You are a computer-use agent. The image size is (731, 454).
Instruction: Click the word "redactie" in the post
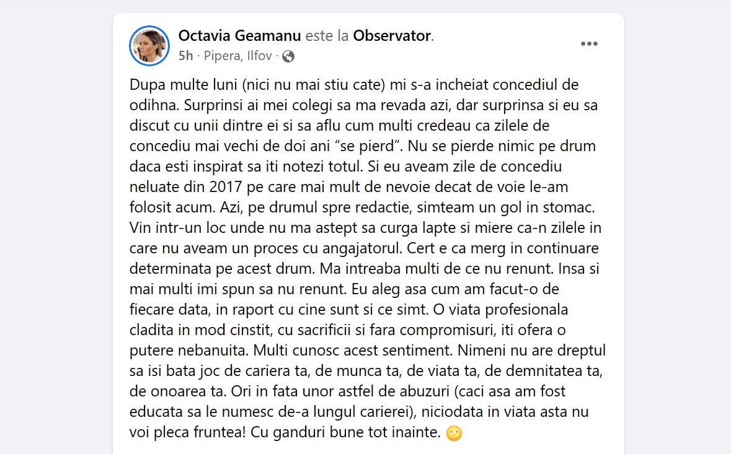click(x=348, y=207)
